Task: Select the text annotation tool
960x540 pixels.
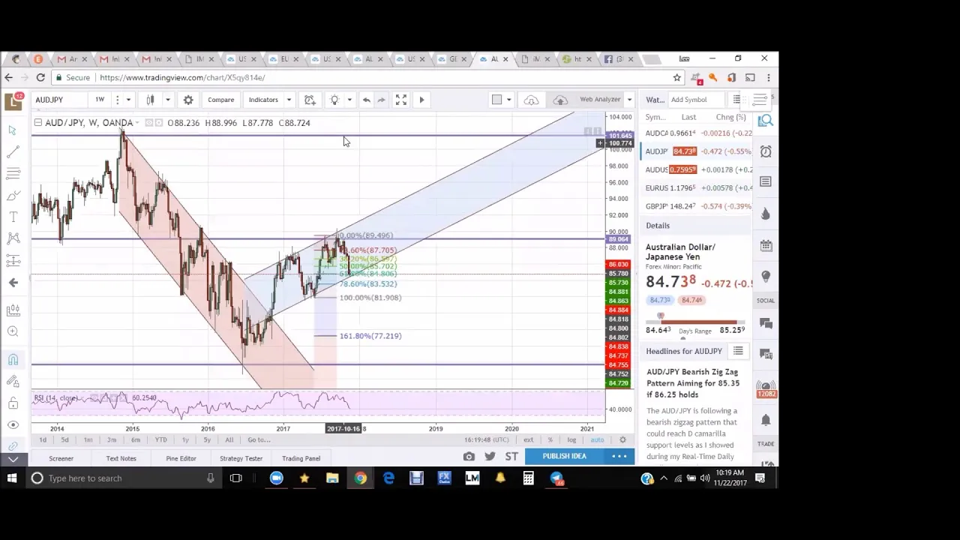Action: point(13,217)
